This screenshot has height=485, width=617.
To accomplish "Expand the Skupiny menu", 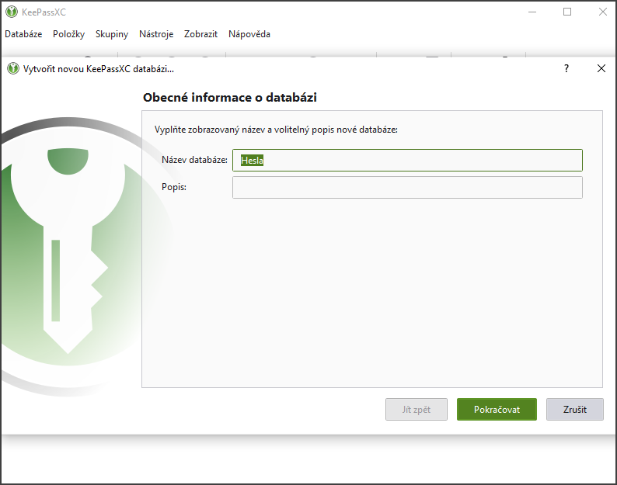I will pos(112,34).
